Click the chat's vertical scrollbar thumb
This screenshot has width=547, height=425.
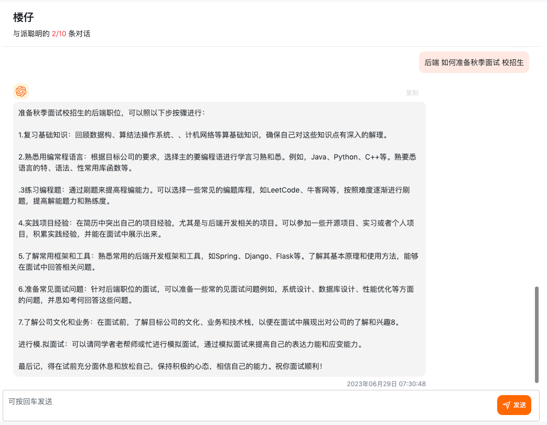pyautogui.click(x=537, y=335)
